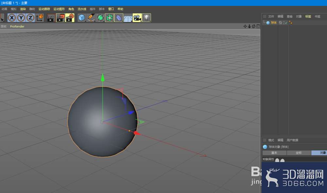The width and height of the screenshot is (327, 193).
Task: Select the spline pen tool
Action: click(91, 18)
